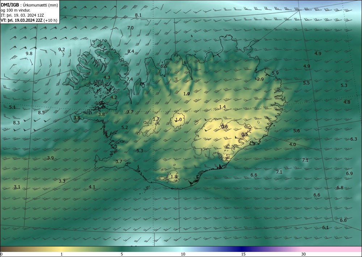
Task: Click the 4.0 value label
Action: [x=292, y=145]
